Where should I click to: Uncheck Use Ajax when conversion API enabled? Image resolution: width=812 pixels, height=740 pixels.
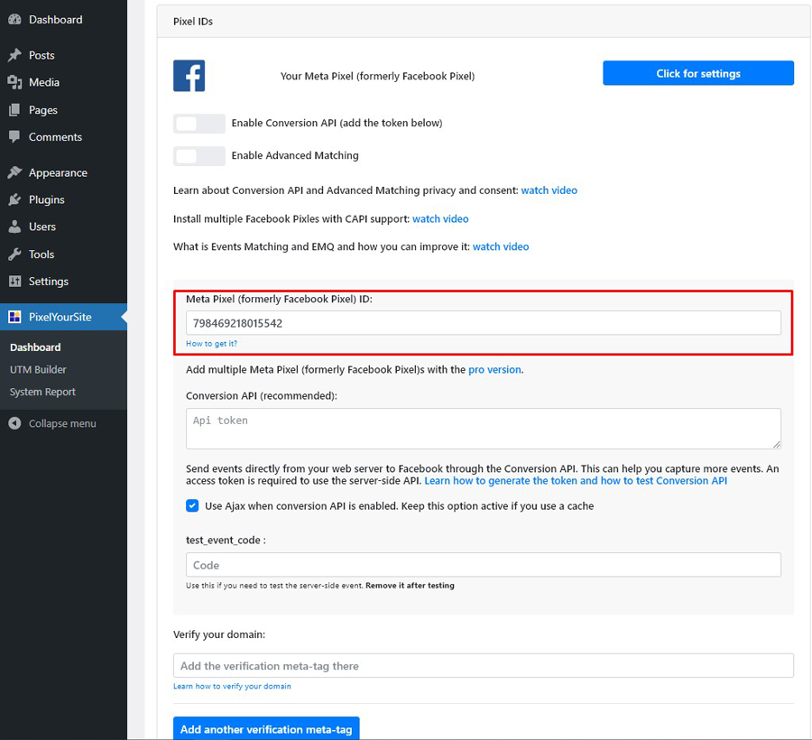click(x=192, y=506)
